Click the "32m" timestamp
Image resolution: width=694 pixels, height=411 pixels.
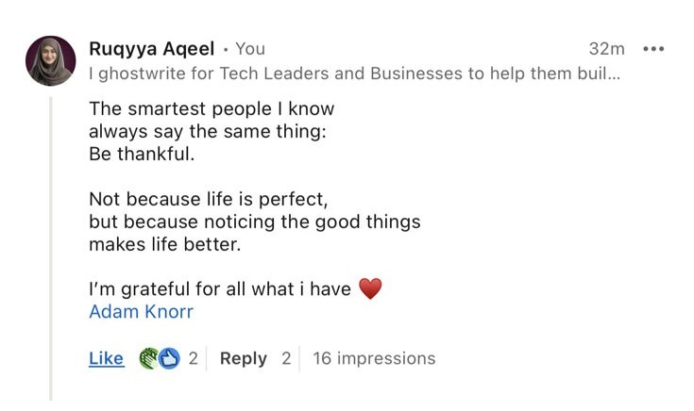coord(606,49)
